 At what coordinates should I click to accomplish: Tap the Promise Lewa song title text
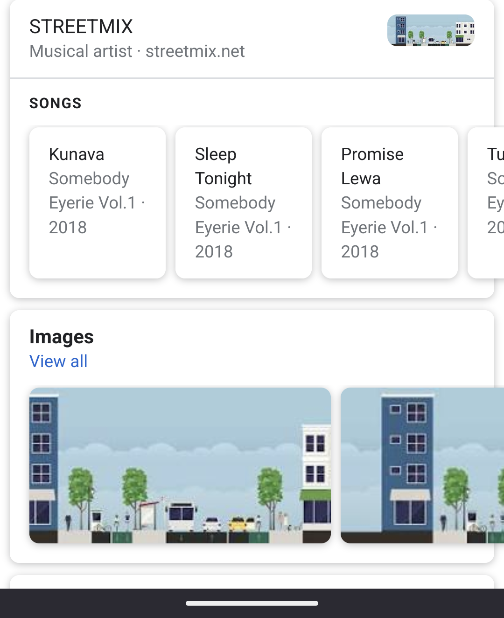click(372, 166)
